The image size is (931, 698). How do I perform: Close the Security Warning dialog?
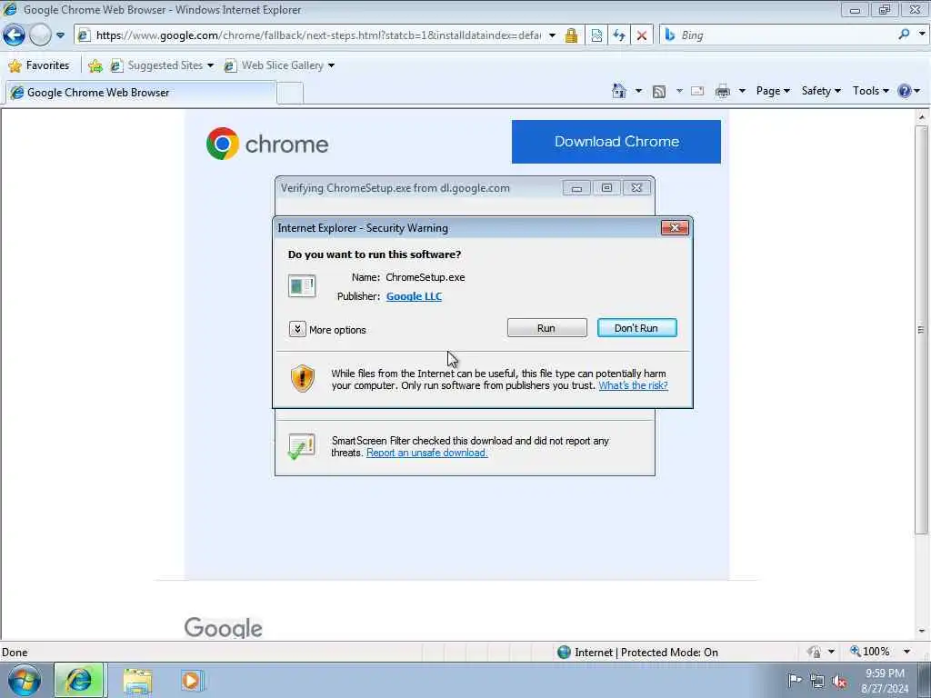click(675, 227)
